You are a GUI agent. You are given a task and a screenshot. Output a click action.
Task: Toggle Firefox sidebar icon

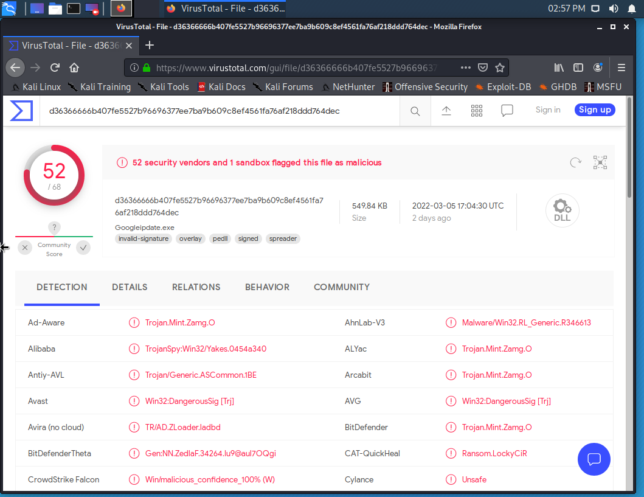578,68
